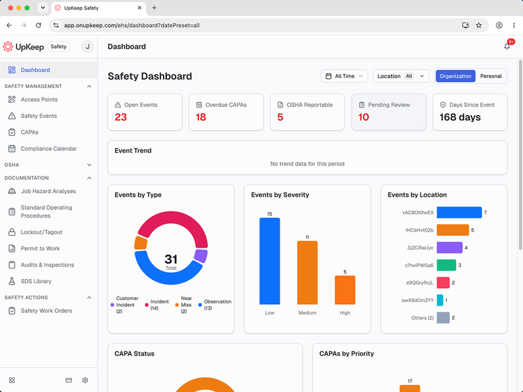This screenshot has width=523, height=392.
Task: Open the settings gear at sidebar bottom
Action: tap(85, 380)
